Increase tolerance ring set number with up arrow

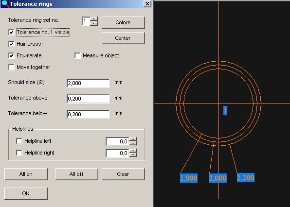click(x=94, y=19)
